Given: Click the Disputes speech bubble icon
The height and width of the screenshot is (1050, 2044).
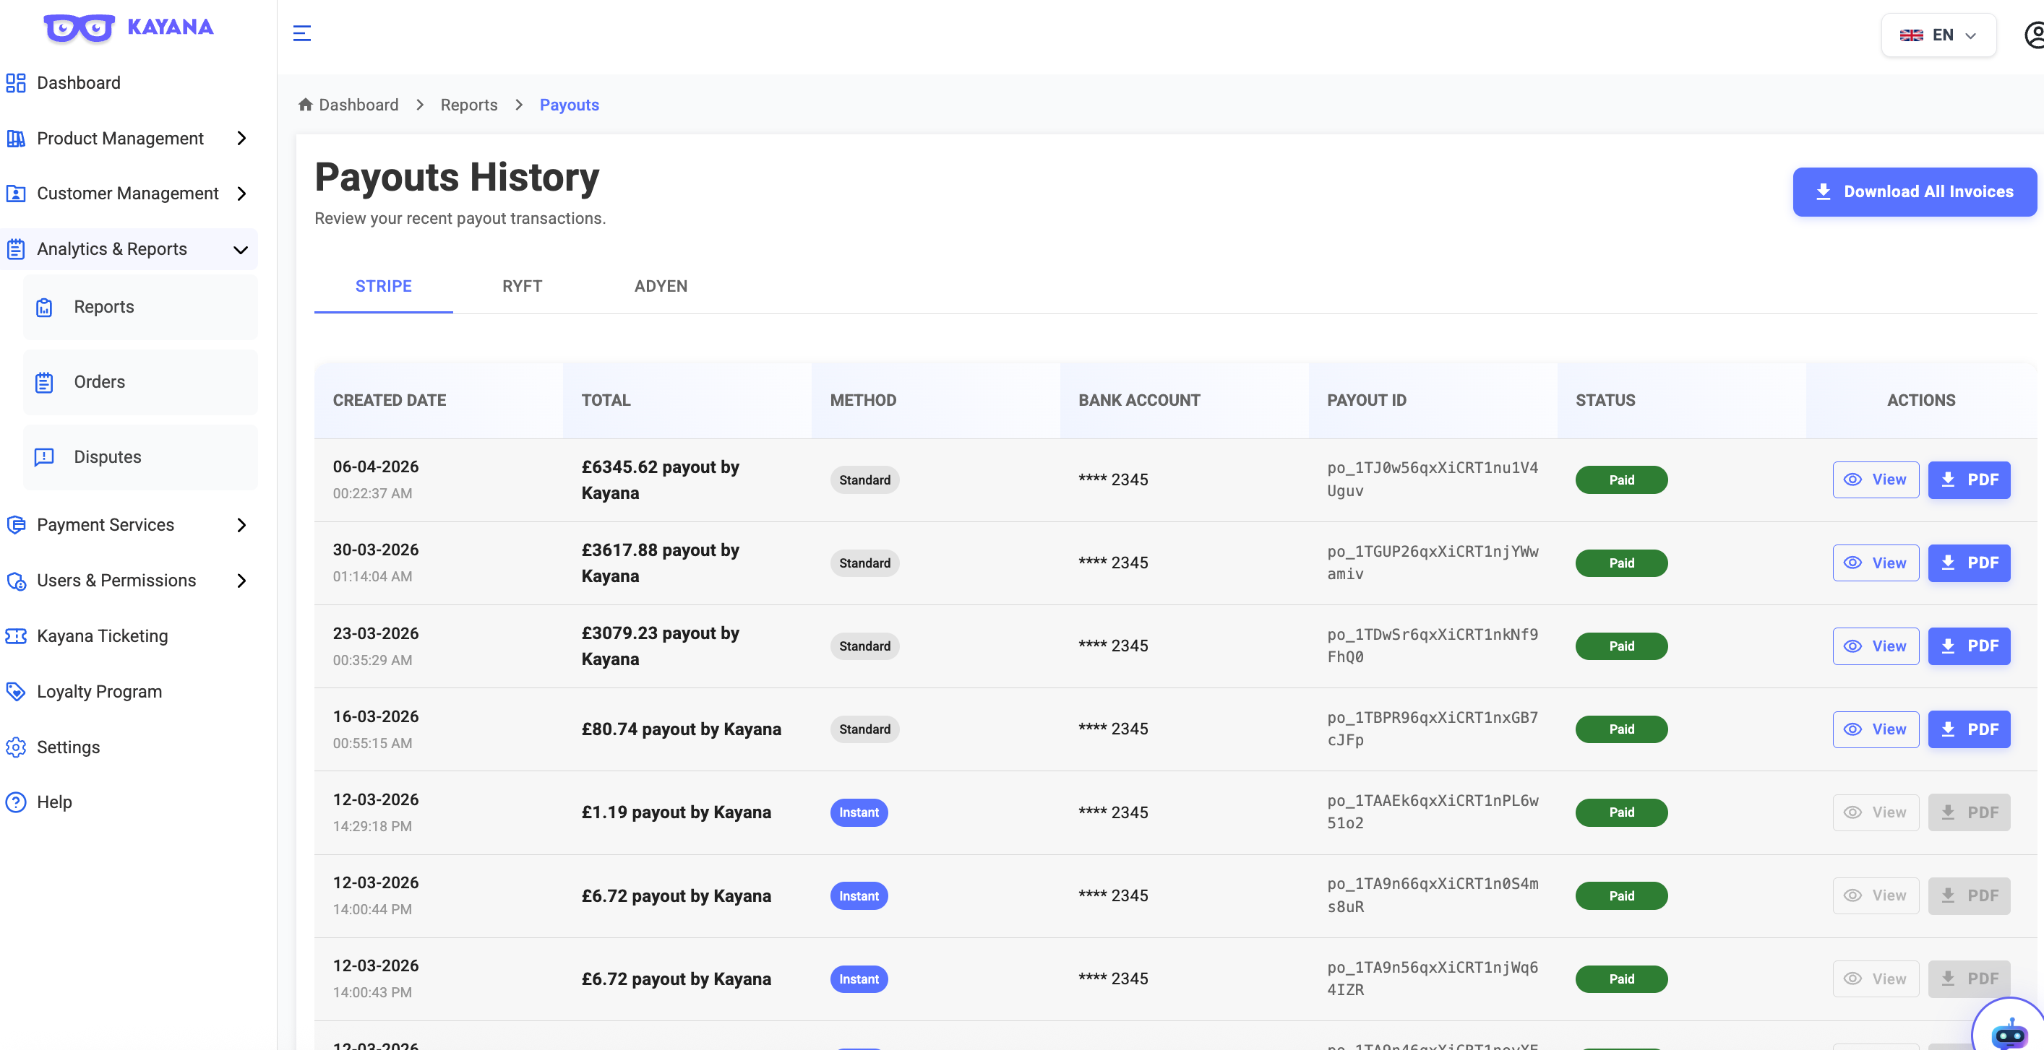Looking at the screenshot, I should click(44, 457).
